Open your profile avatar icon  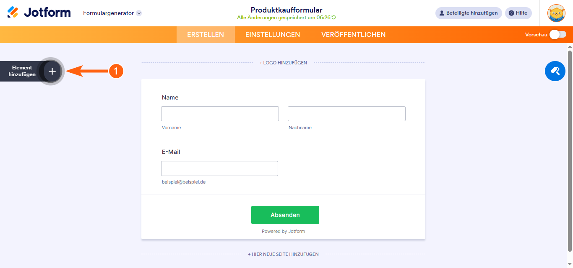coord(556,13)
